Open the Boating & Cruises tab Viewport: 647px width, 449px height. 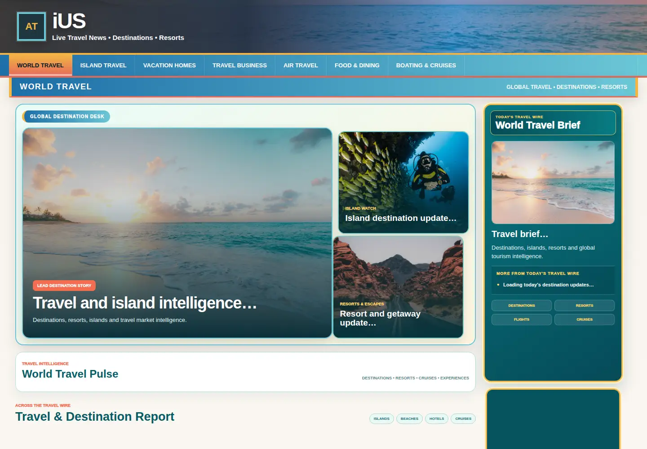426,65
